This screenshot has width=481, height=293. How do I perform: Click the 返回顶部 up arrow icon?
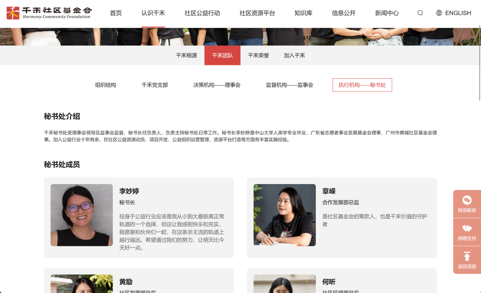467,256
